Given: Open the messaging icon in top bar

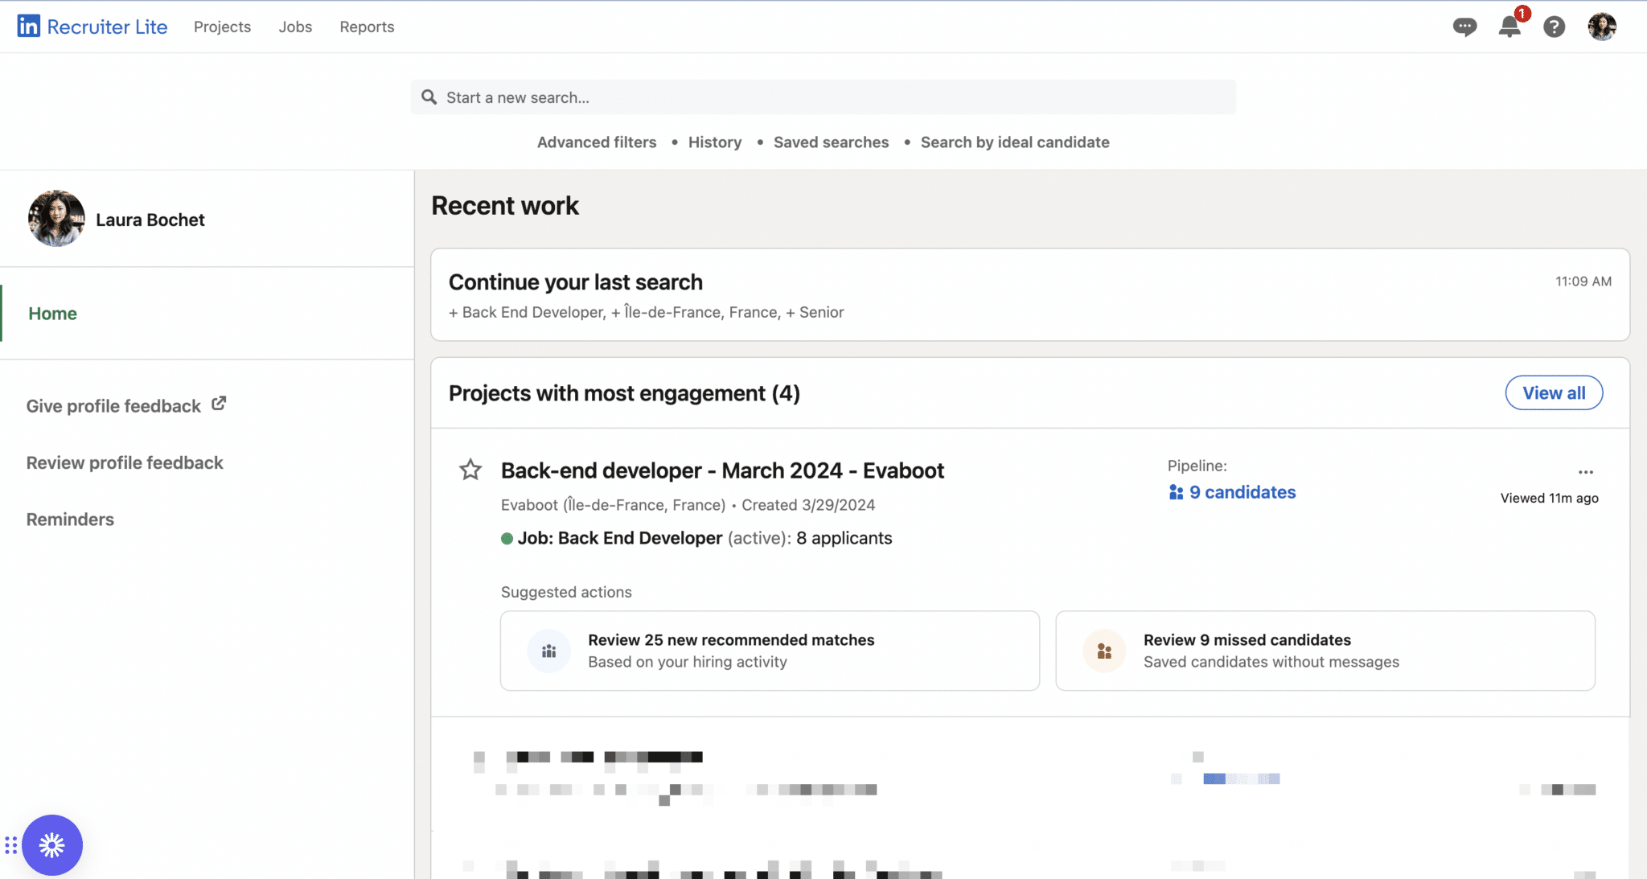Looking at the screenshot, I should (1464, 27).
